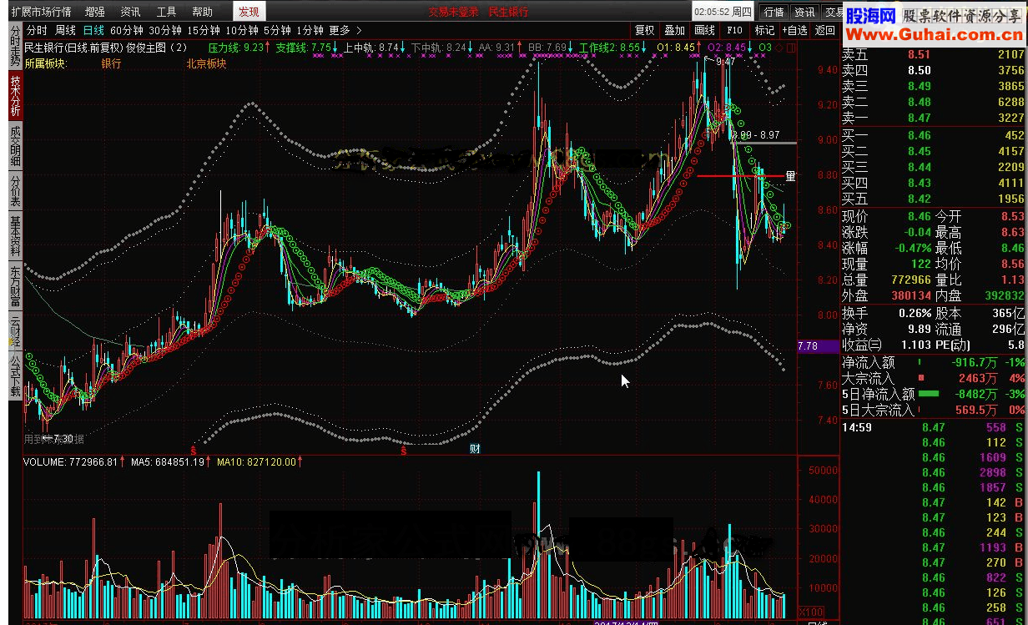Select the 60分钟 period

(127, 30)
